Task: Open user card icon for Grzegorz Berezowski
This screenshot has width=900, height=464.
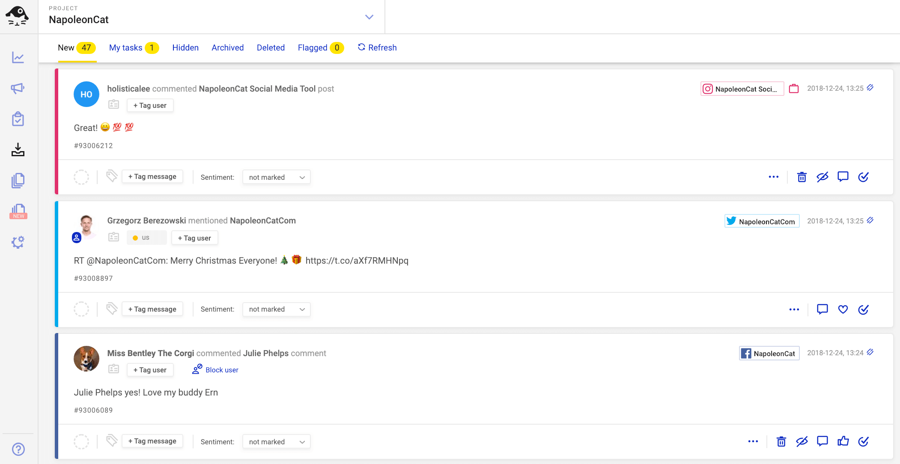Action: tap(113, 237)
